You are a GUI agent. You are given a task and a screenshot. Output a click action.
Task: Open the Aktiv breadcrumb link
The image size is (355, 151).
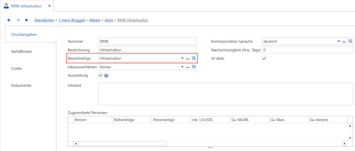point(109,20)
